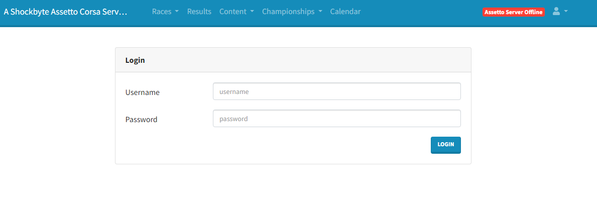This screenshot has width=597, height=202.
Task: Focus the password input field
Action: 336,119
